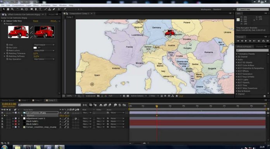This screenshot has width=270, height=149.
Task: Toggle adjustment layer switch on Adjustment Layer 2
Action: pos(75,118)
